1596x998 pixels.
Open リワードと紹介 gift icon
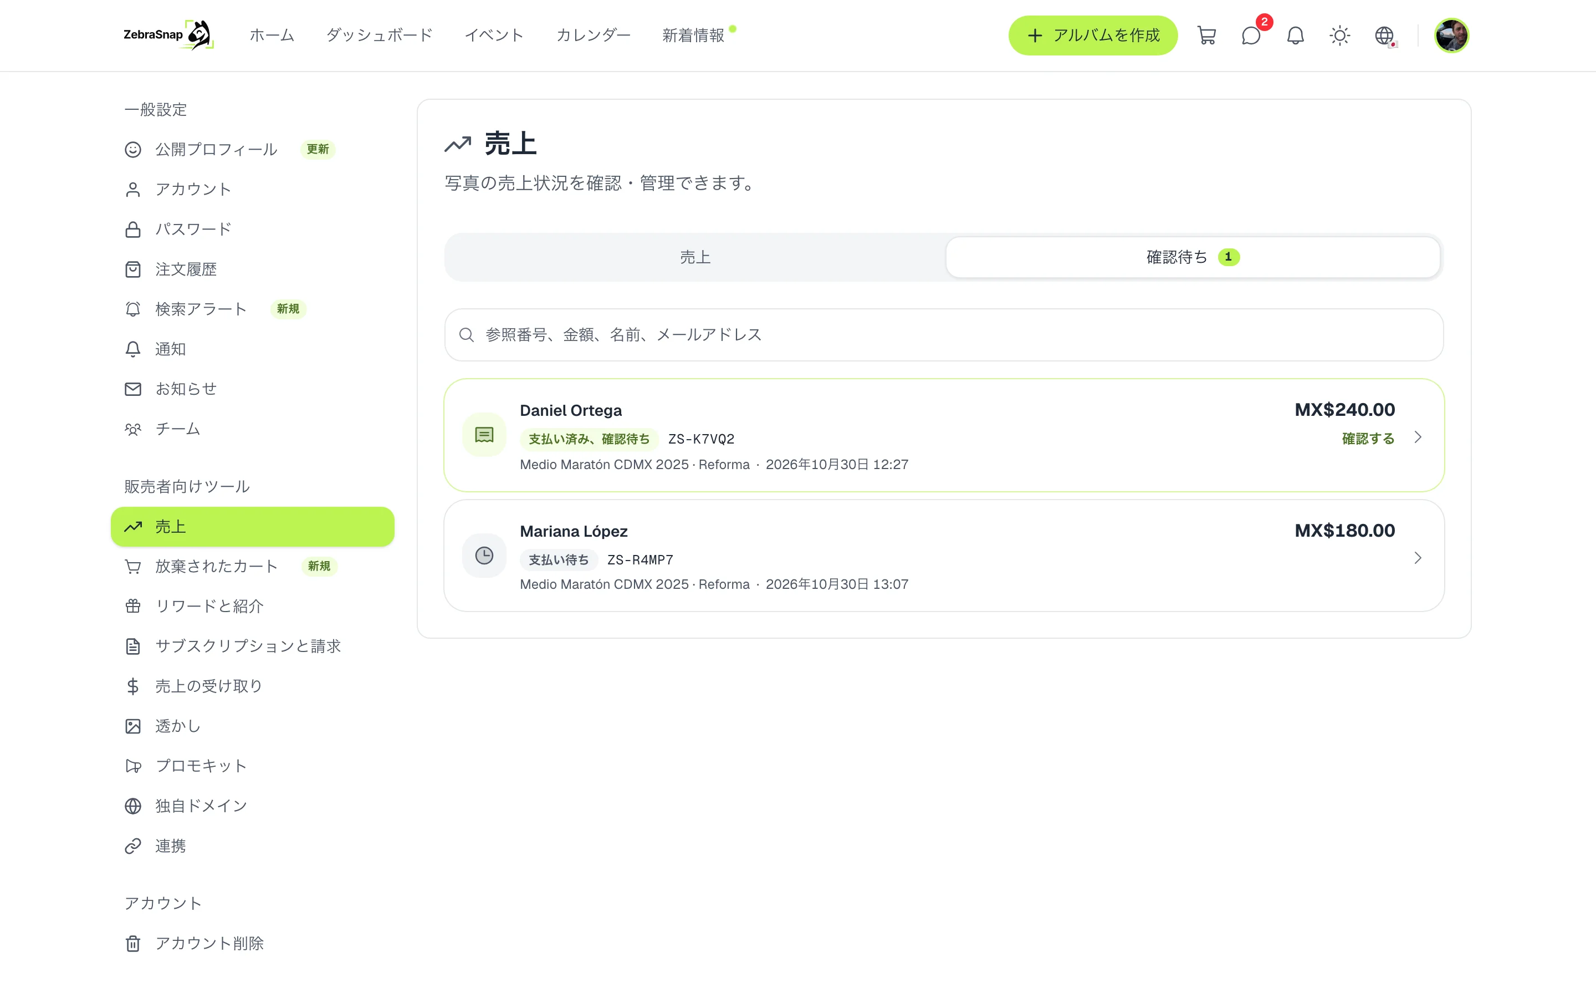click(133, 606)
